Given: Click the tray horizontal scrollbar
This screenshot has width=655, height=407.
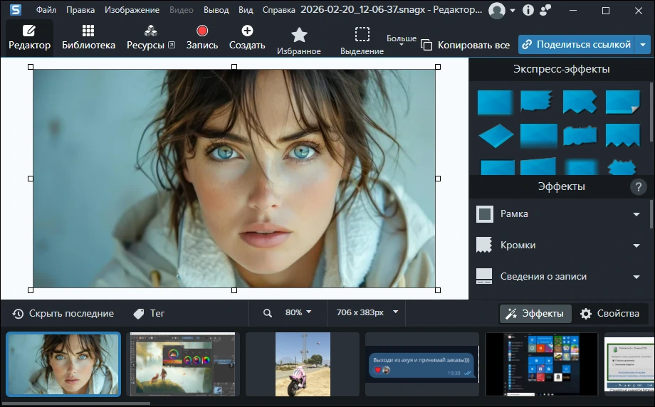Looking at the screenshot, I should click(x=75, y=403).
